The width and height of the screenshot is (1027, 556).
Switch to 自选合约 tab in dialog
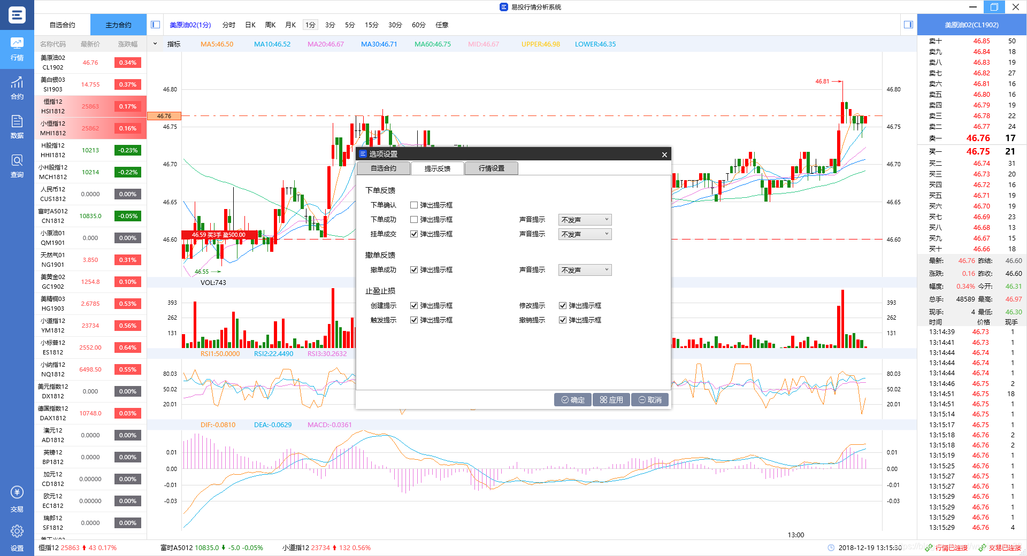point(384,168)
